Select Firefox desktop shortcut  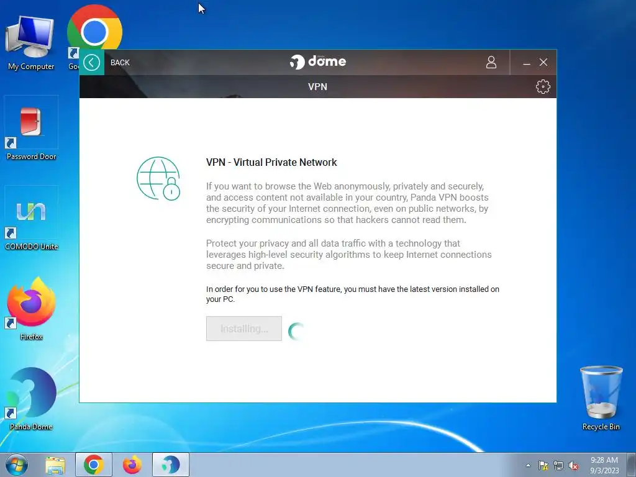coord(31,308)
